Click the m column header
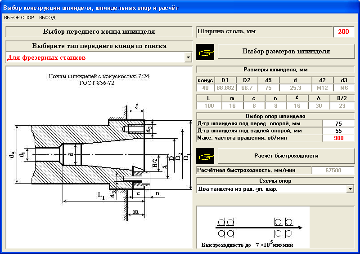Image resolution: width=360 pixels, height=254 pixels. click(x=232, y=98)
